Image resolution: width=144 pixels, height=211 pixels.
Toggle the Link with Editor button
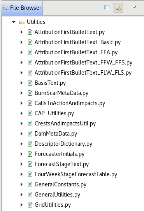tap(118, 8)
